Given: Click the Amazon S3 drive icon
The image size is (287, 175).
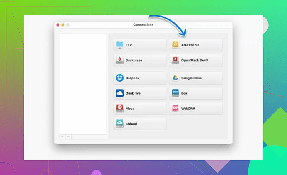Looking at the screenshot, I should point(176,45).
